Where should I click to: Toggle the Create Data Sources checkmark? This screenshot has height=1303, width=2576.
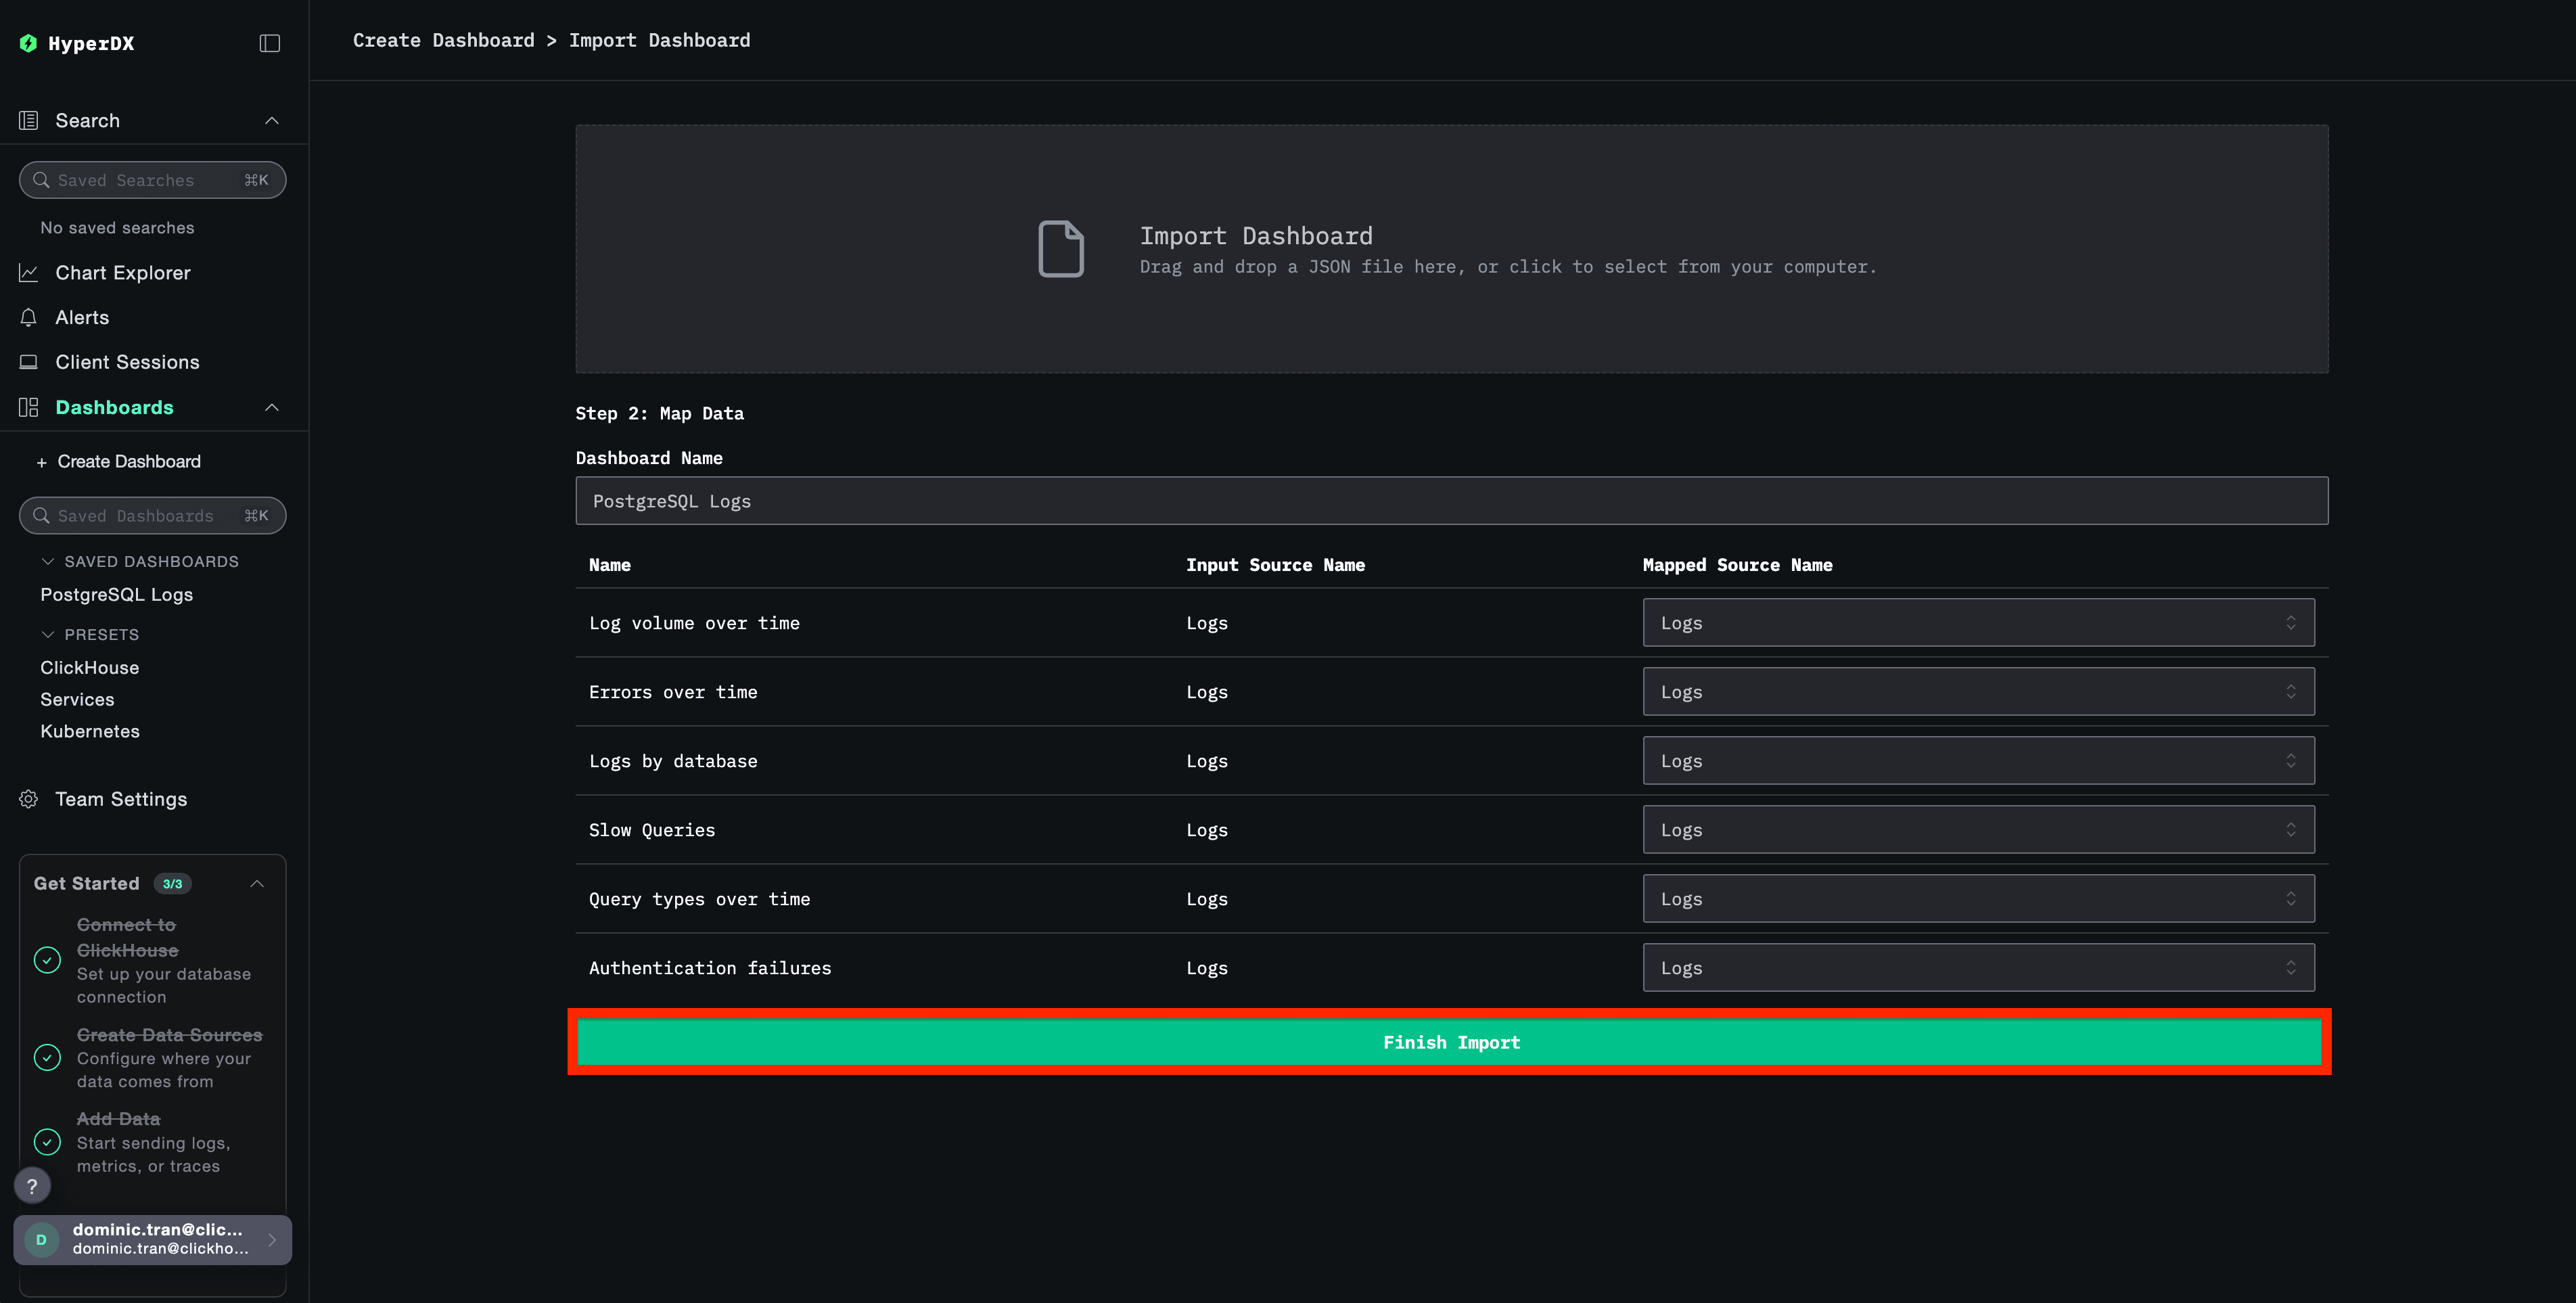point(47,1058)
